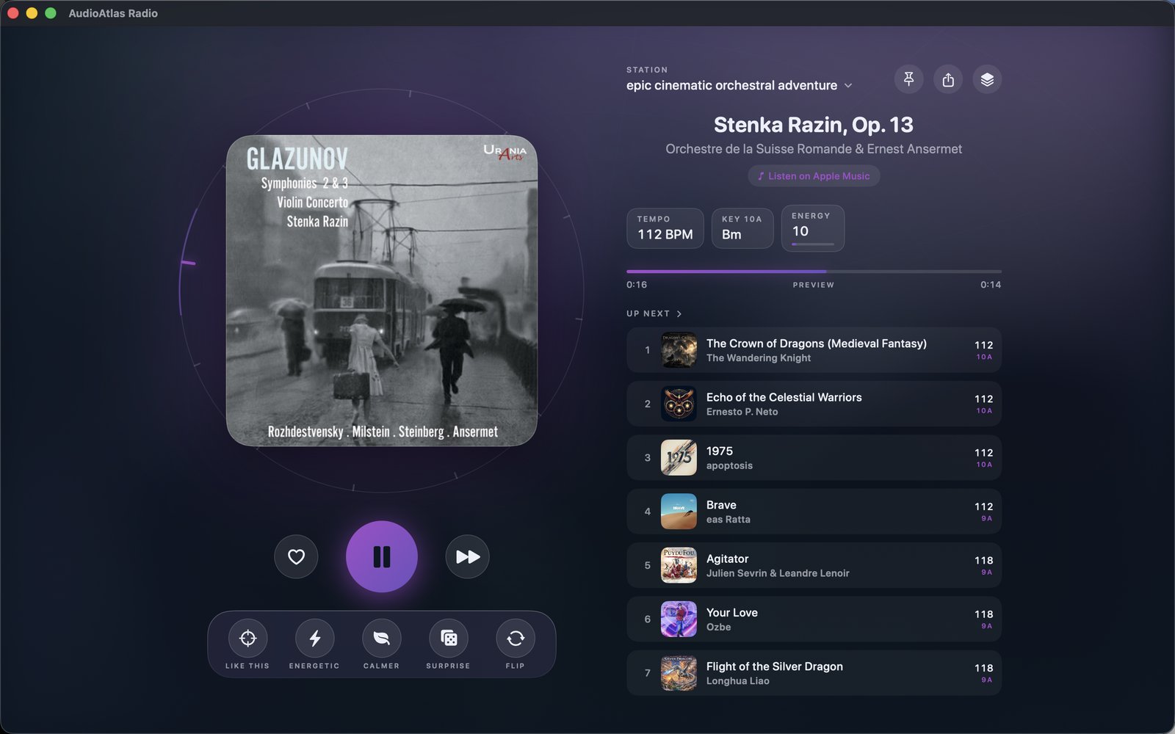Image resolution: width=1175 pixels, height=734 pixels.
Task: Open the Silver Dragon album artwork thumbnail
Action: 679,673
